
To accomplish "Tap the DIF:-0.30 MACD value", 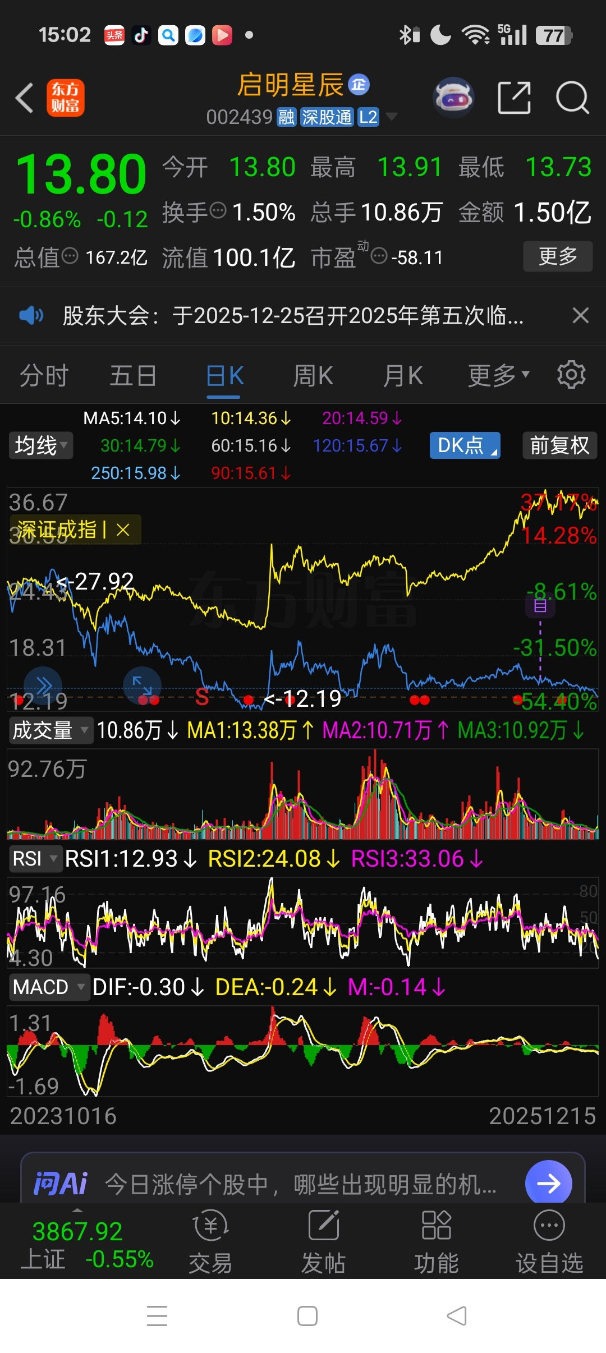I will 148,987.
